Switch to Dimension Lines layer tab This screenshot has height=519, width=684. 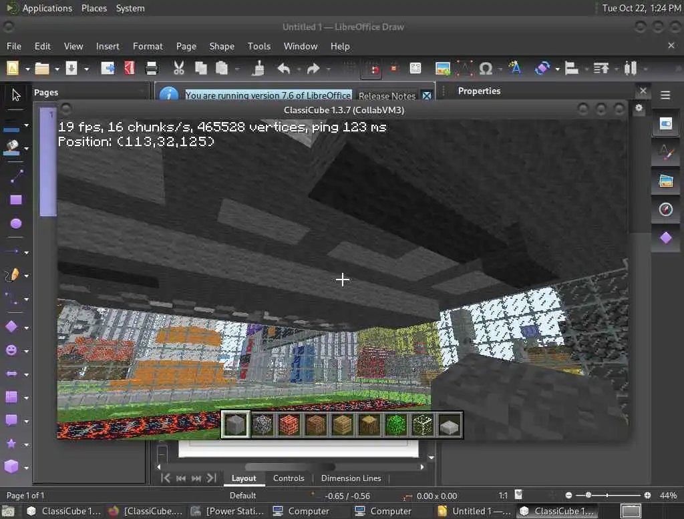351,478
